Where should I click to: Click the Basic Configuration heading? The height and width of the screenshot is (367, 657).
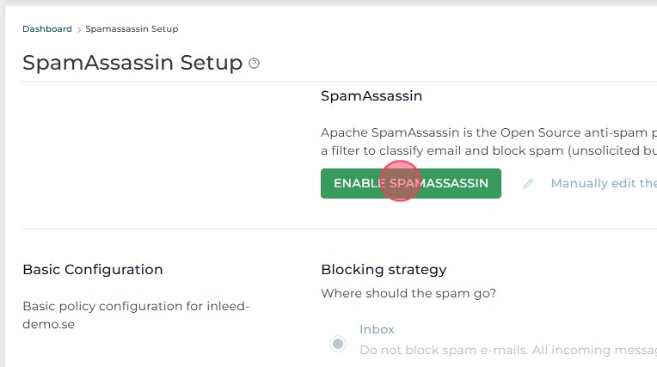(93, 270)
